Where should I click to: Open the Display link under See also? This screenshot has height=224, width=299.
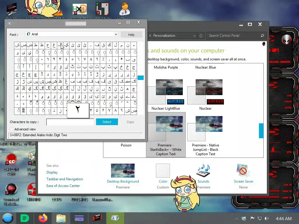point(52,172)
